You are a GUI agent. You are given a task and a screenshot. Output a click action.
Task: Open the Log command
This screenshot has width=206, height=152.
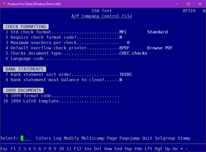(x=57, y=138)
